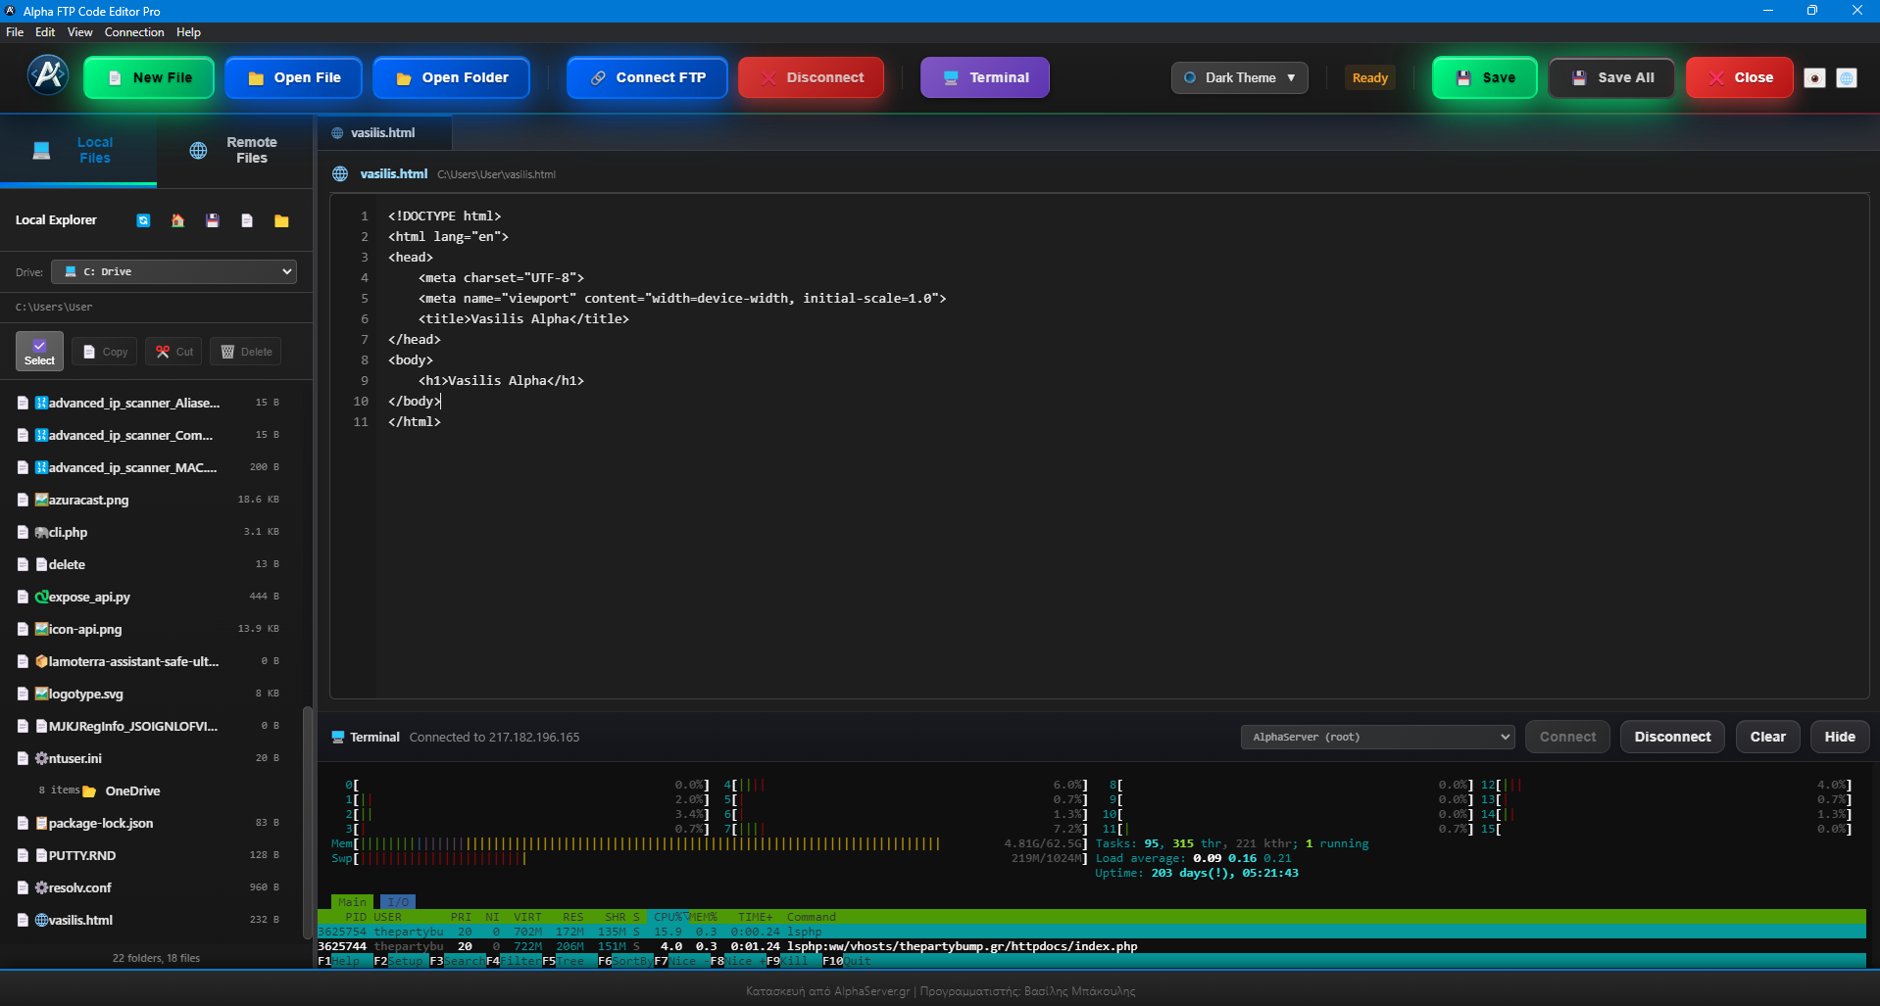Click the floppy disk icon in Local Explorer
The width and height of the screenshot is (1880, 1006).
[x=212, y=220]
